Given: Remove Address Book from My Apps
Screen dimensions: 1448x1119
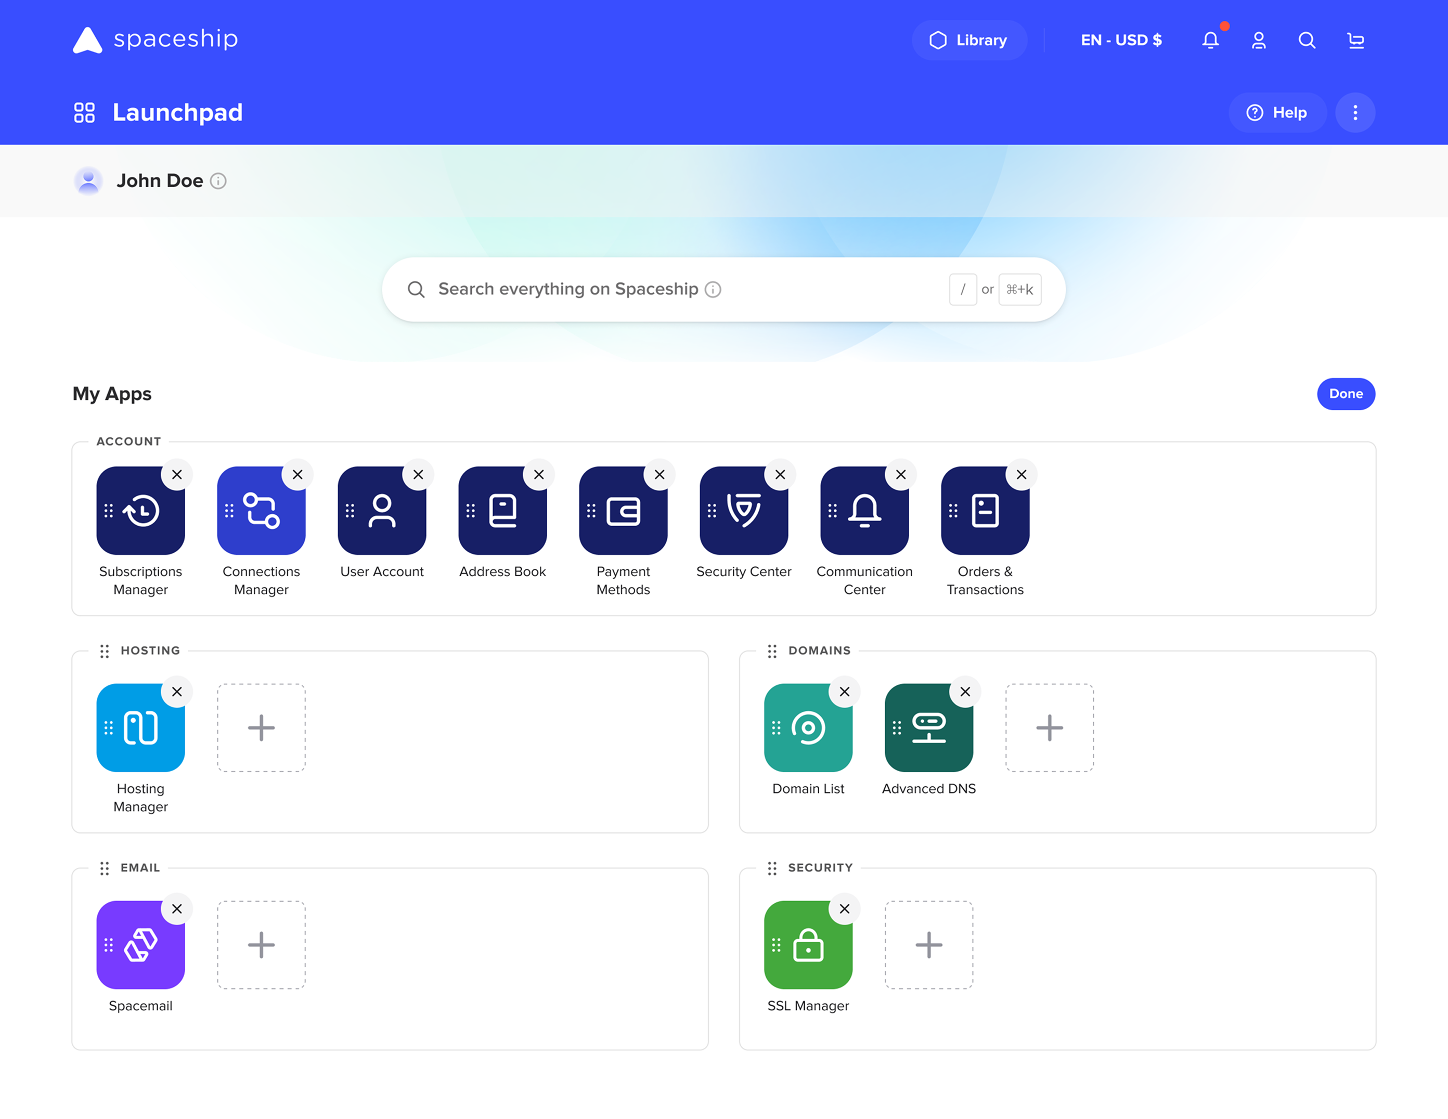Looking at the screenshot, I should click(538, 475).
